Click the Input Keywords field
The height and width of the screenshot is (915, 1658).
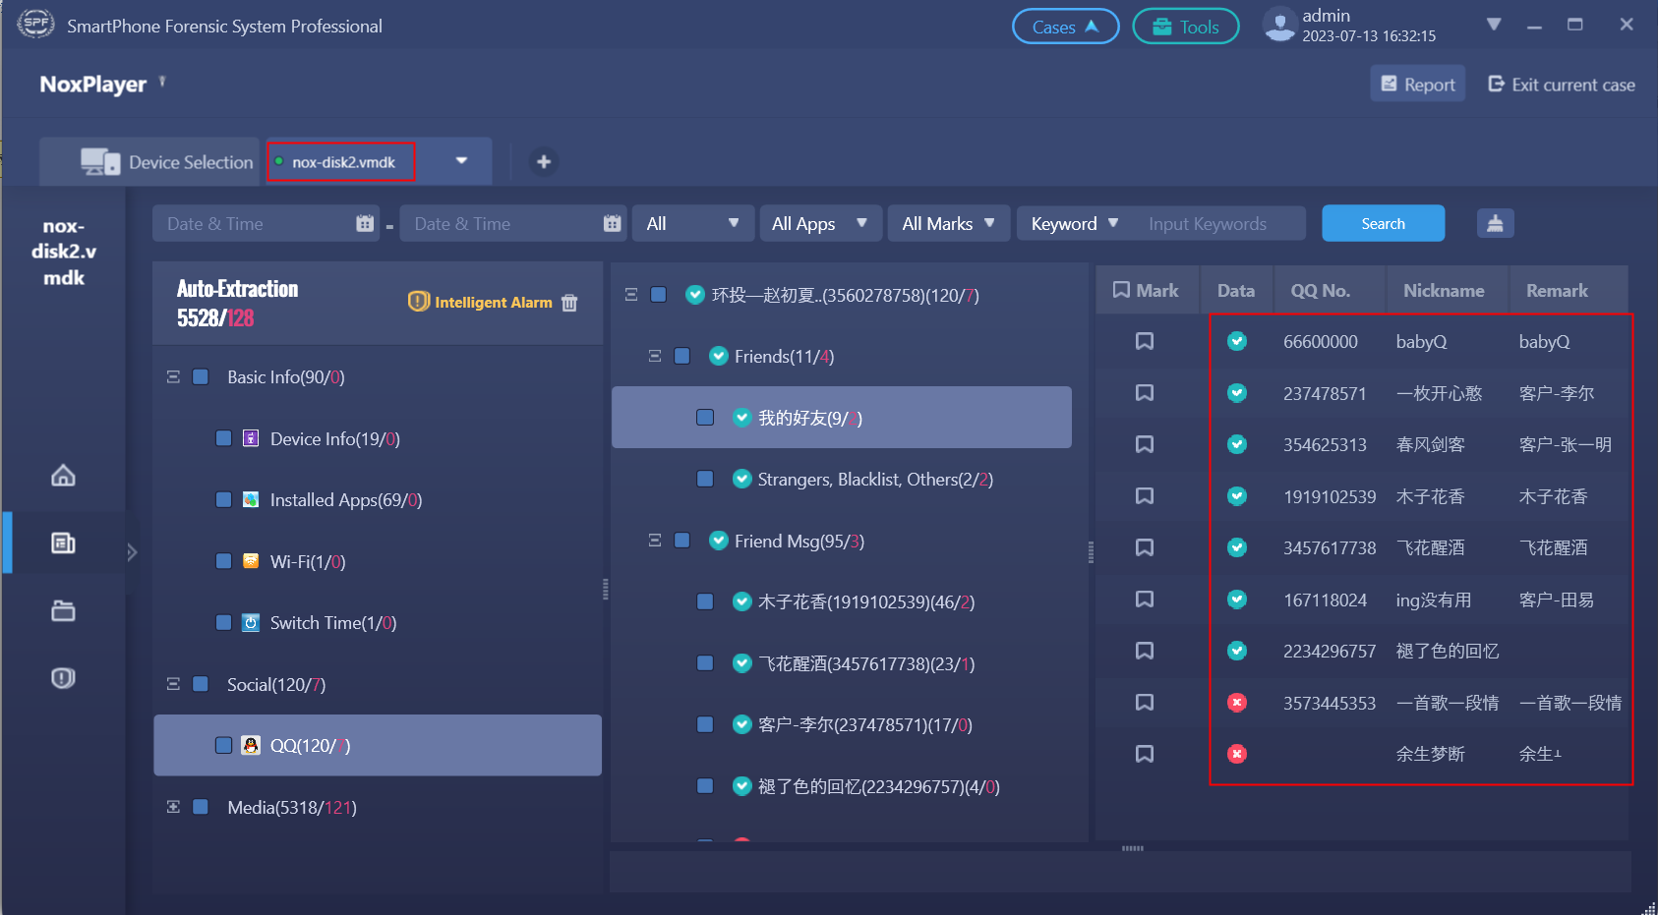click(1219, 223)
